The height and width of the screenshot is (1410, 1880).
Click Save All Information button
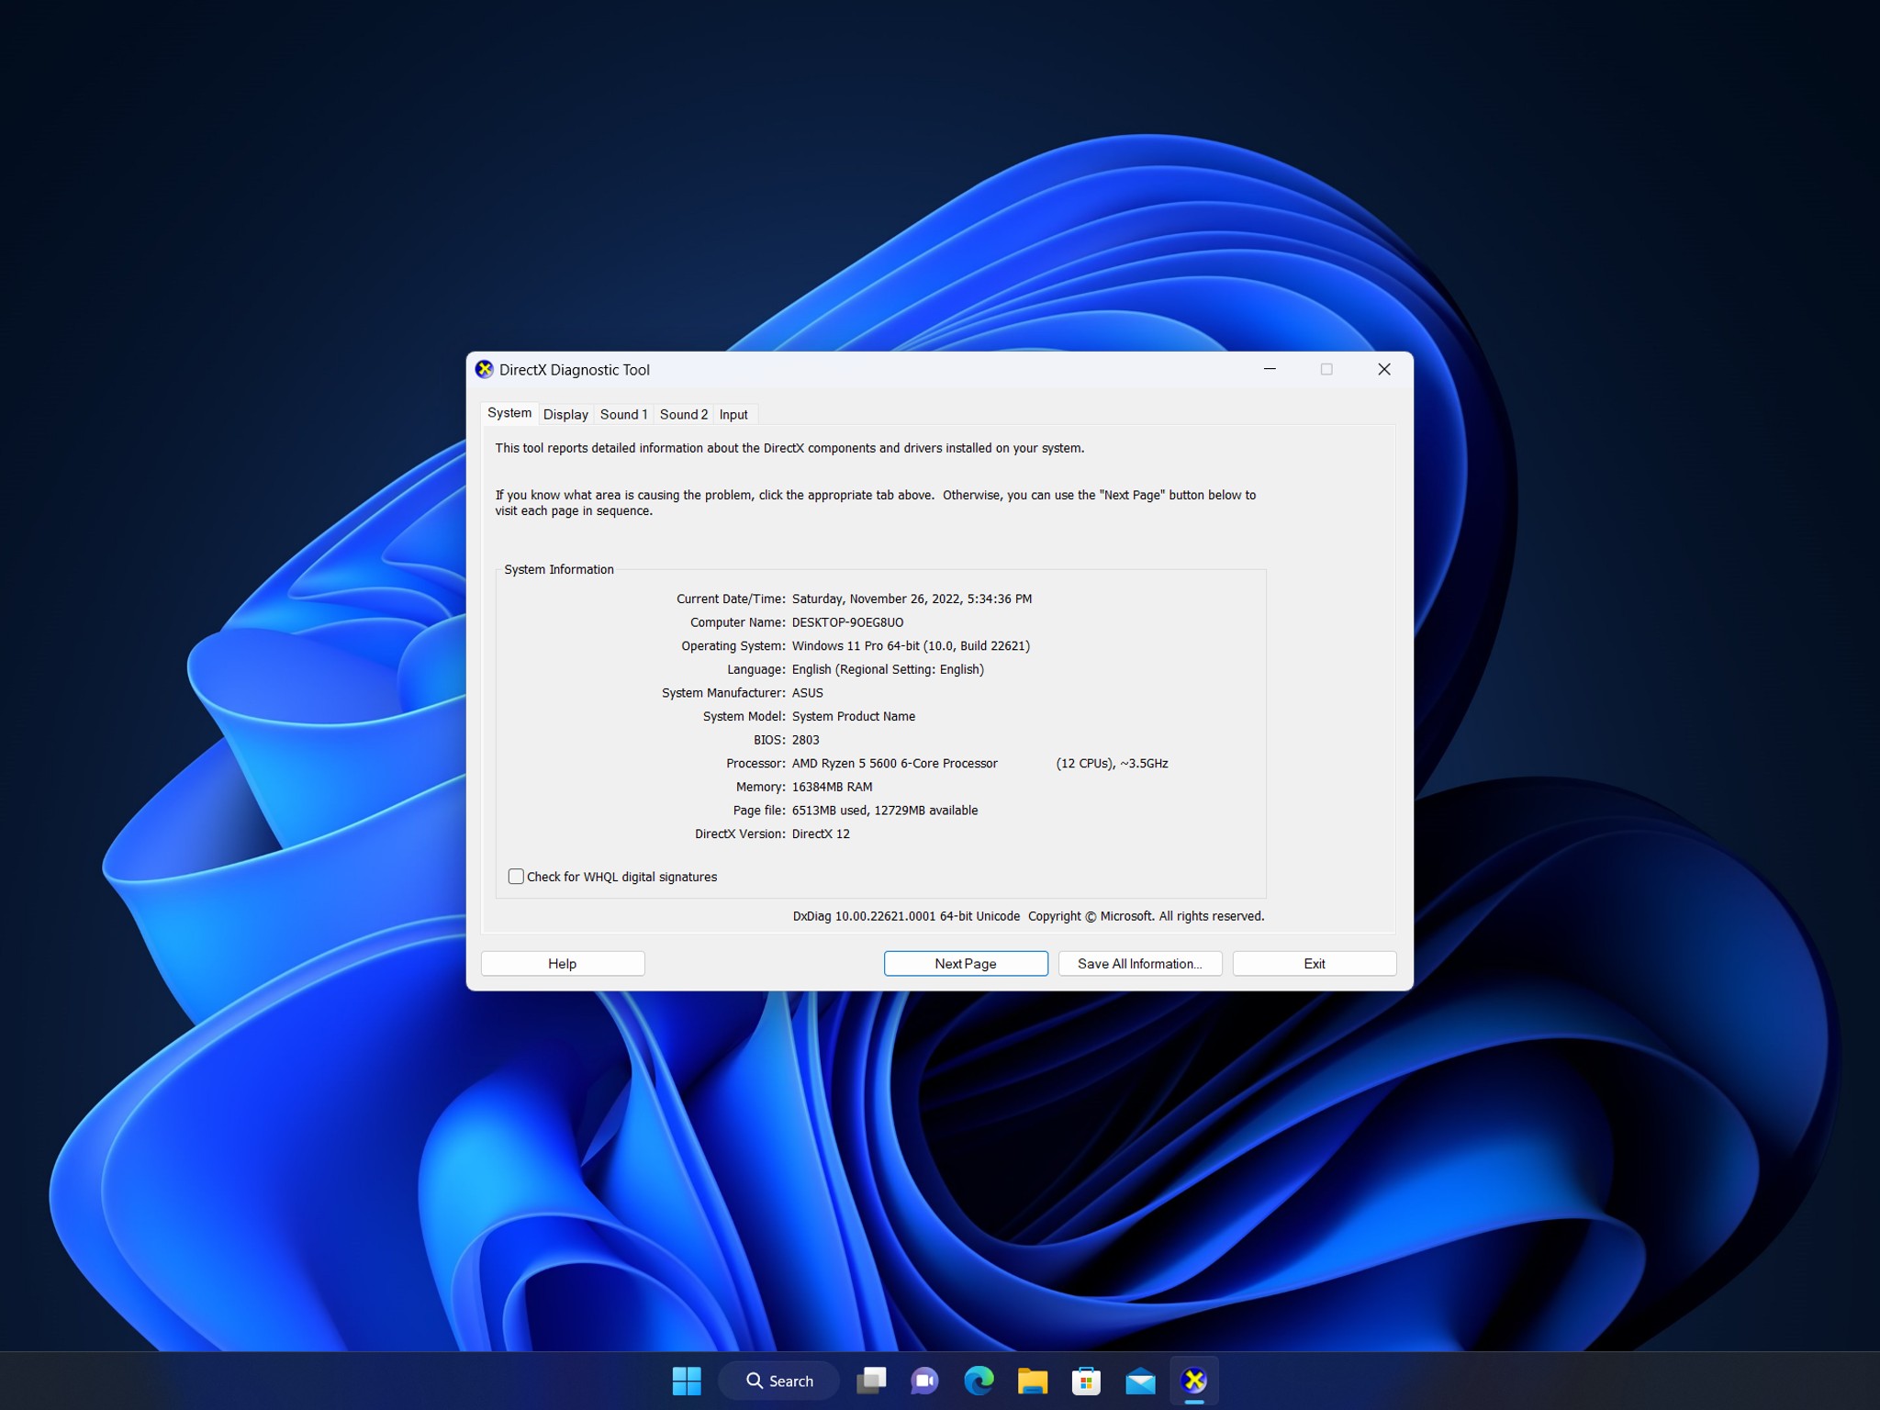[1140, 964]
